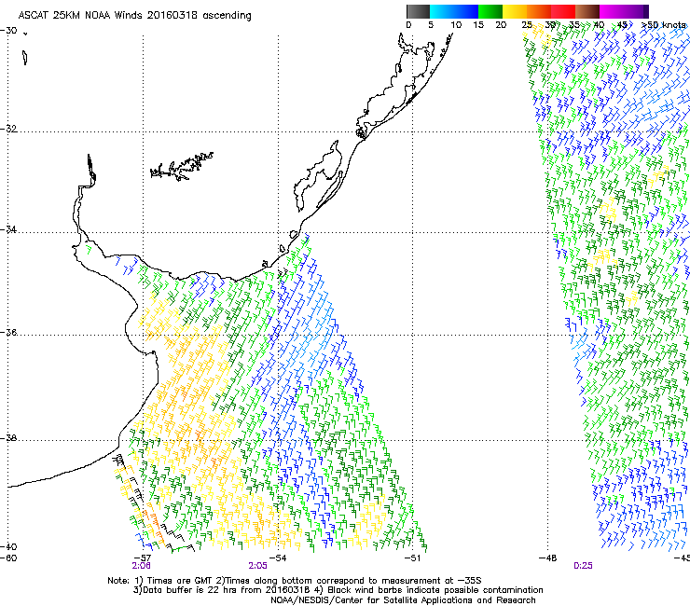Click the '-57' longitude axis label
This screenshot has width=690, height=606.
(142, 558)
